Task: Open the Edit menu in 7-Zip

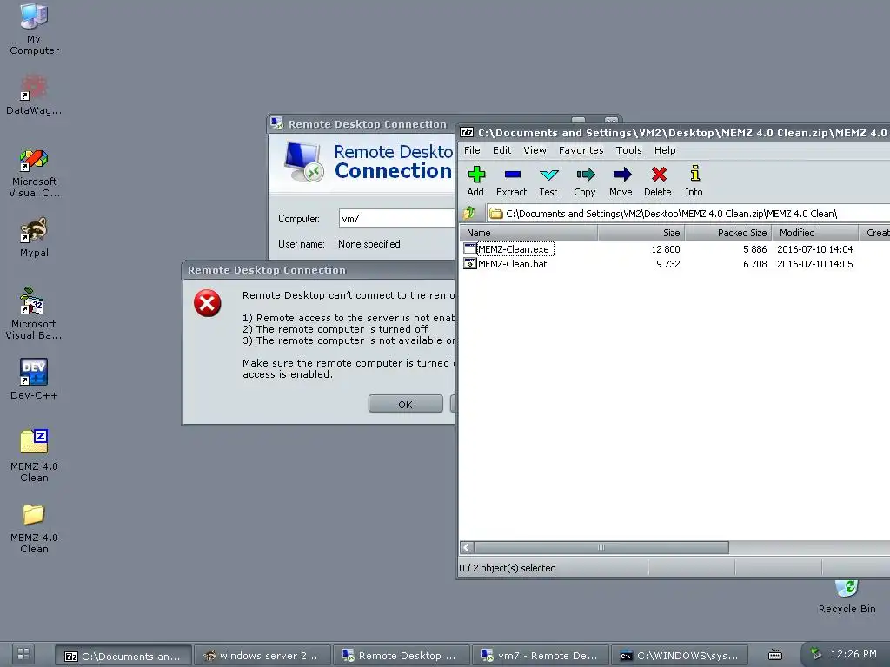Action: [501, 150]
